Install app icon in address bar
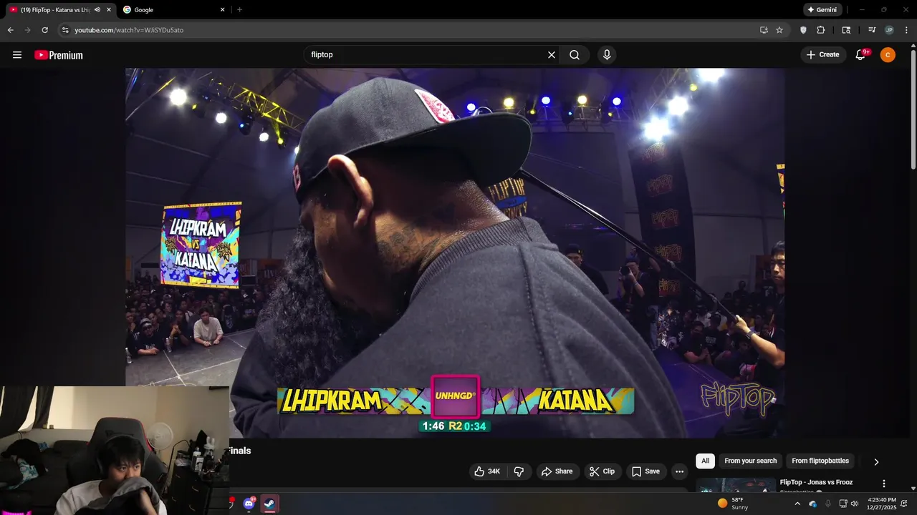The height and width of the screenshot is (515, 917). (764, 30)
